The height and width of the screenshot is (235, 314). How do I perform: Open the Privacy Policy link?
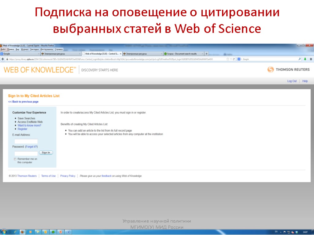coord(68,176)
